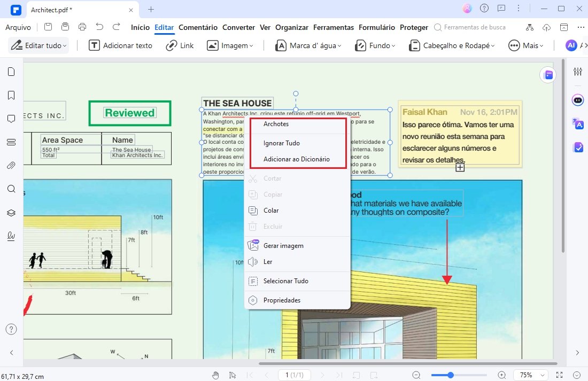The image size is (588, 381).
Task: Click the Ferramentas de busca field
Action: tap(470, 27)
